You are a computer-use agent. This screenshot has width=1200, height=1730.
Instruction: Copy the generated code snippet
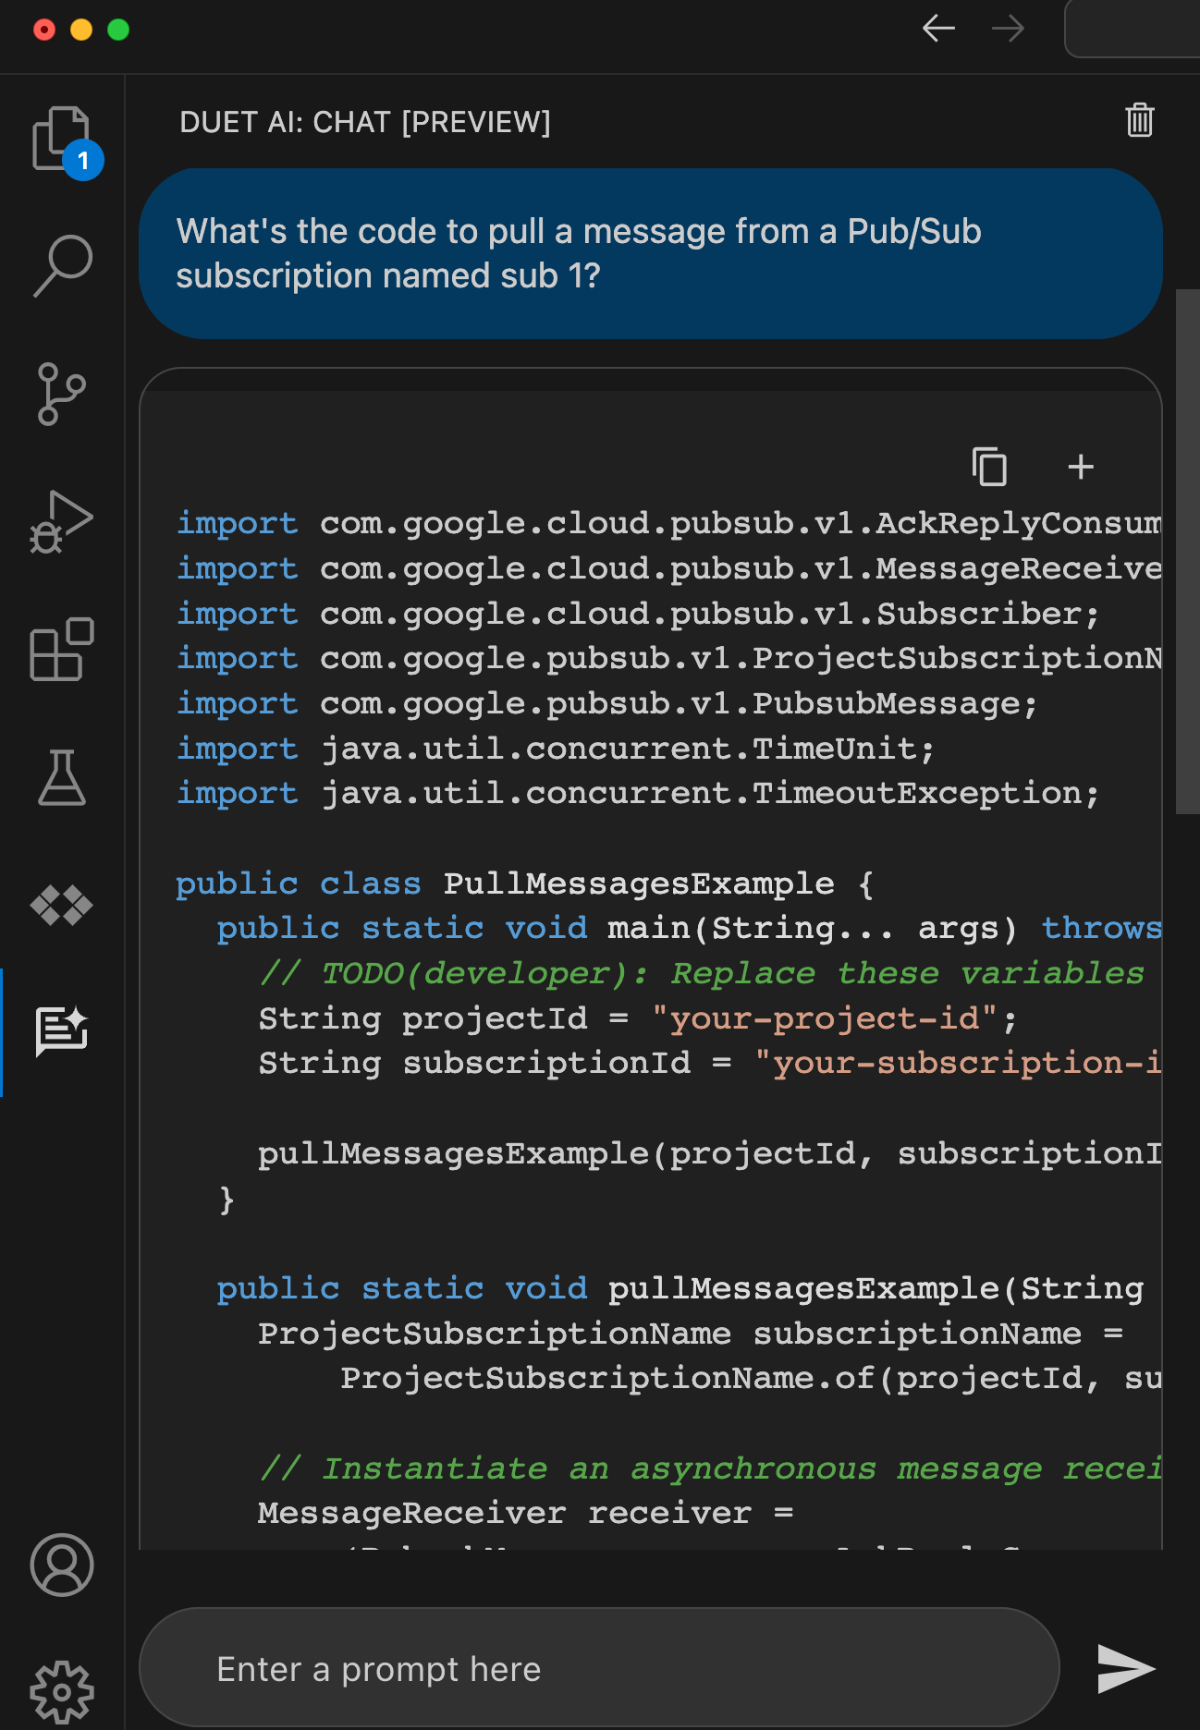click(x=989, y=467)
